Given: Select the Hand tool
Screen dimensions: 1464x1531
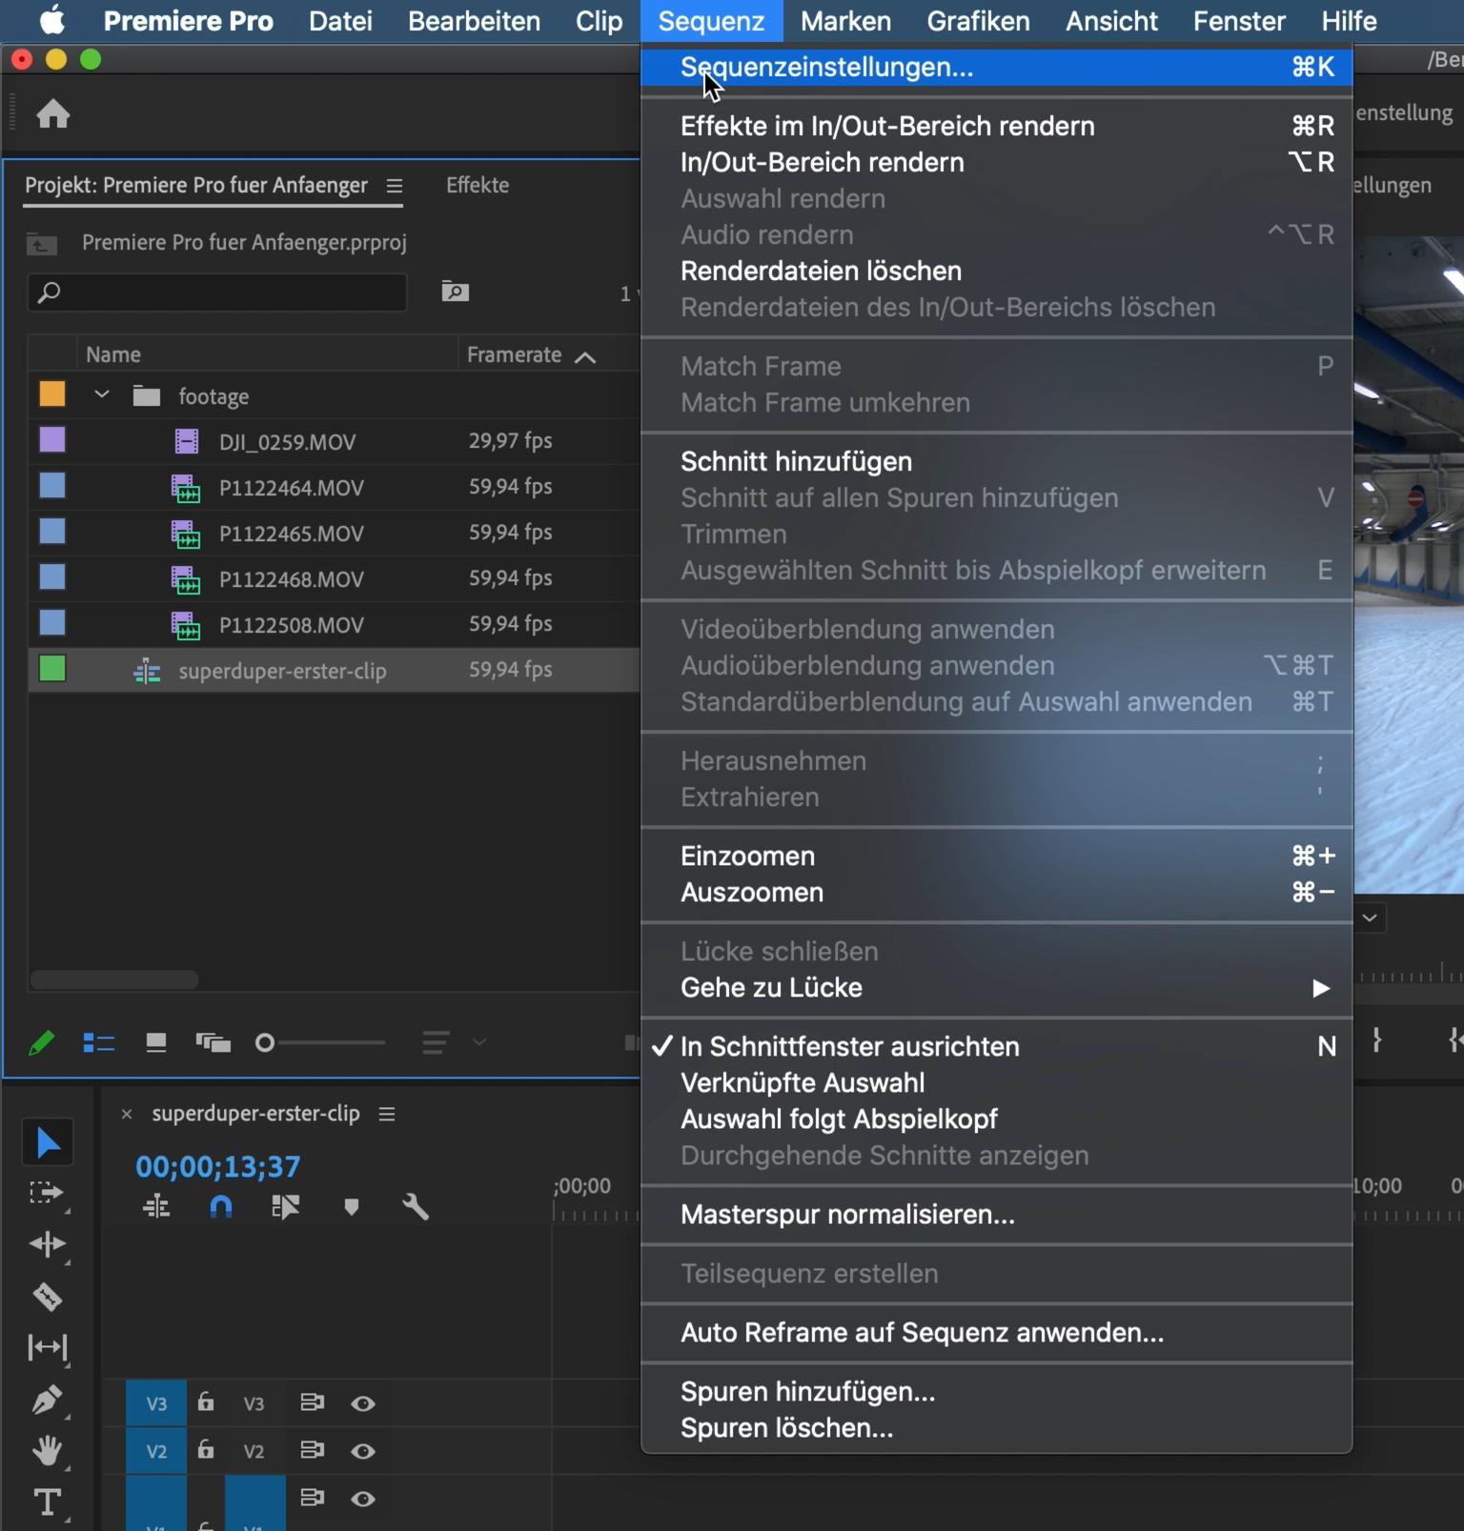Looking at the screenshot, I should pyautogui.click(x=47, y=1451).
